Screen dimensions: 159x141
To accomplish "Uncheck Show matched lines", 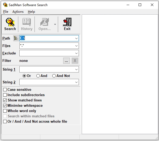I will click(x=5, y=100).
